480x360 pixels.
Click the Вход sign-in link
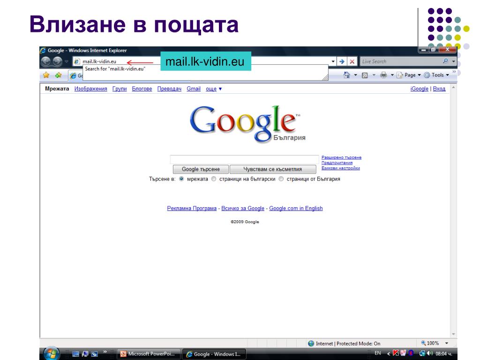click(x=439, y=89)
